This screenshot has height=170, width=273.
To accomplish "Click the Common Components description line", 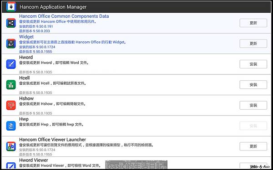I will pos(58,22).
